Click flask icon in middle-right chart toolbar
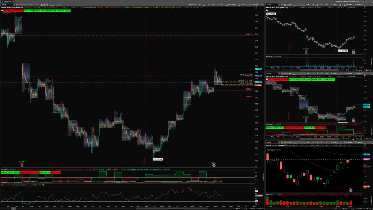Screen dimensions: 373x210 [x=317, y=73]
